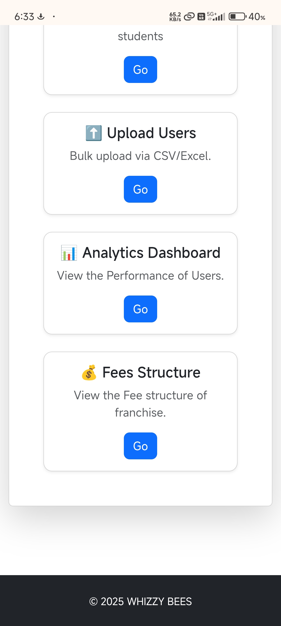Open Fees Structure with its Go button
The image size is (281, 626).
(140, 446)
